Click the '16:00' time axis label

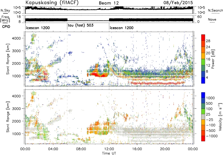pos(137,149)
